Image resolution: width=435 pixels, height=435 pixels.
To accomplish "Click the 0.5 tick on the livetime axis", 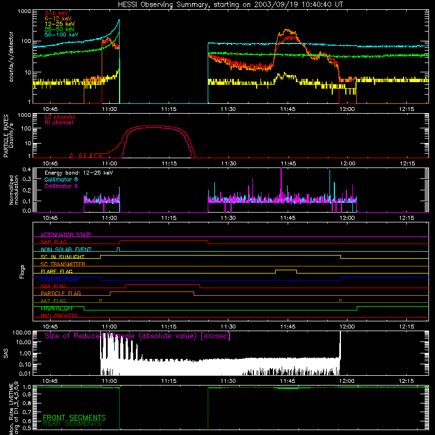I will [27, 428].
